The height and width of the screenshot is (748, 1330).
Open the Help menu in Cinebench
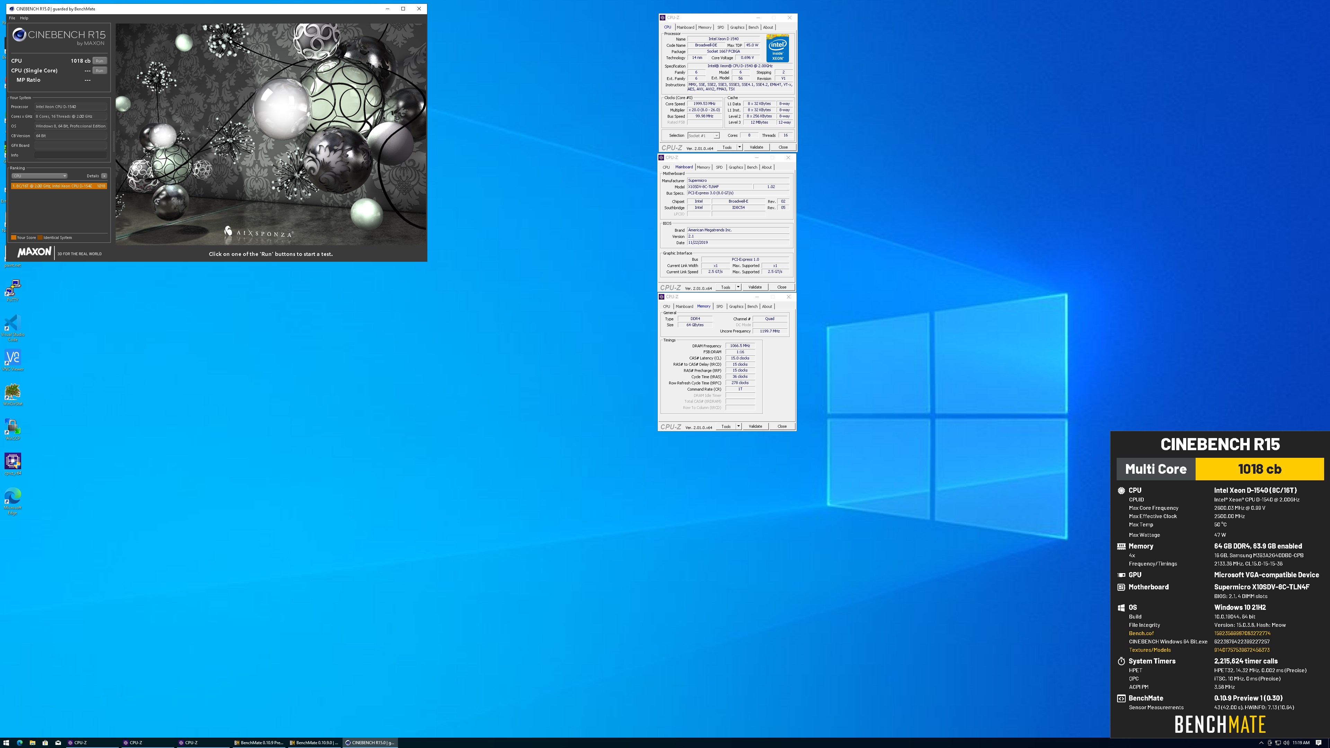click(24, 18)
